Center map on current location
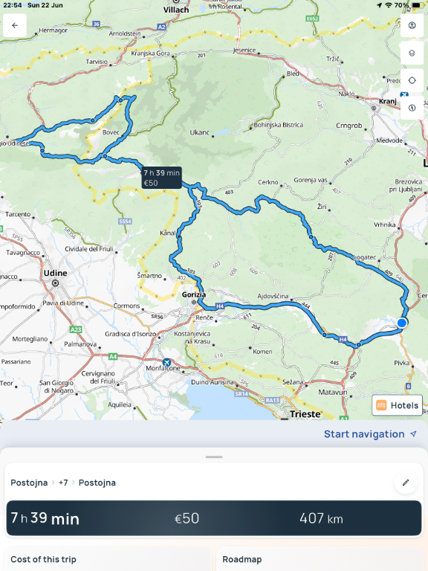Viewport: 428px width, 571px height. coord(412,80)
